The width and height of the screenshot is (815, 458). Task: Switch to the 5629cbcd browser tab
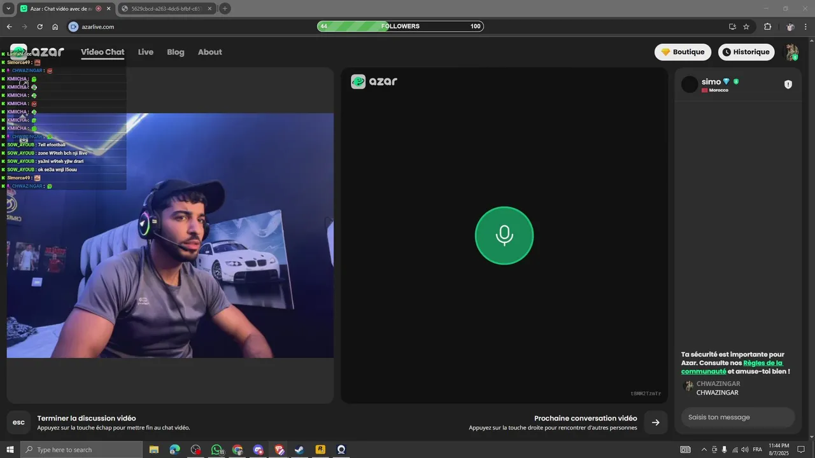tap(167, 9)
